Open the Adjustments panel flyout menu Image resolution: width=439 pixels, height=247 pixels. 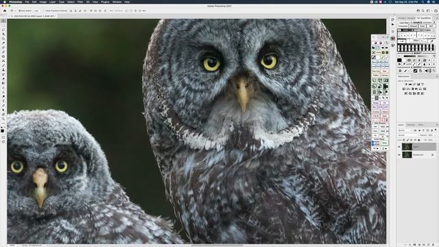tap(437, 76)
